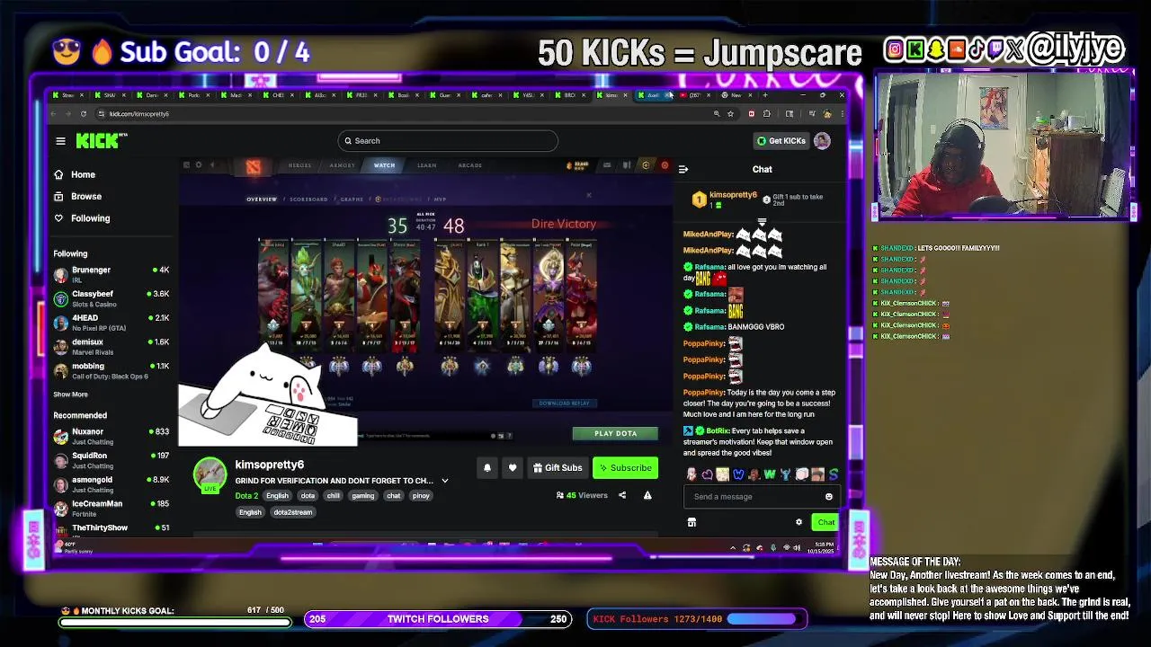Select the GRAPHS match sub-tab
The height and width of the screenshot is (647, 1151).
tap(352, 199)
